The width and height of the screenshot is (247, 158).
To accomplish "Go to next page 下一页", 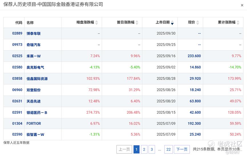I will click(x=182, y=149).
